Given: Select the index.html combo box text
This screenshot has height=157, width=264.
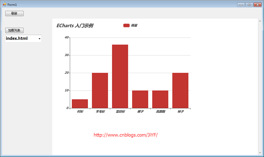Looking at the screenshot, I should point(17,38).
